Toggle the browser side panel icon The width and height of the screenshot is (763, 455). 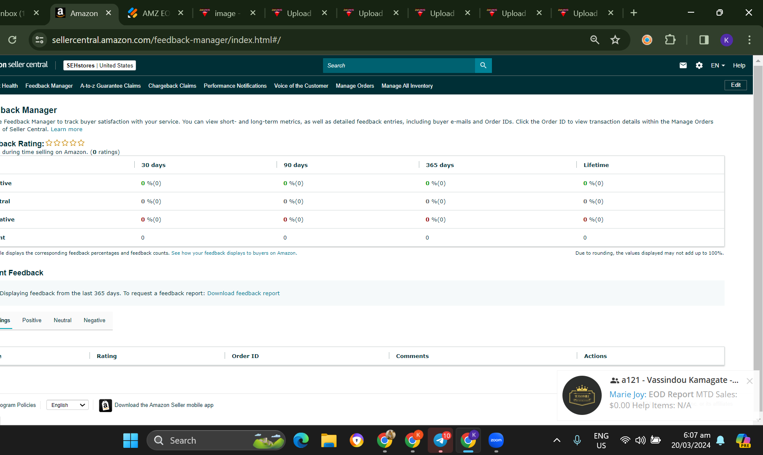pyautogui.click(x=704, y=40)
